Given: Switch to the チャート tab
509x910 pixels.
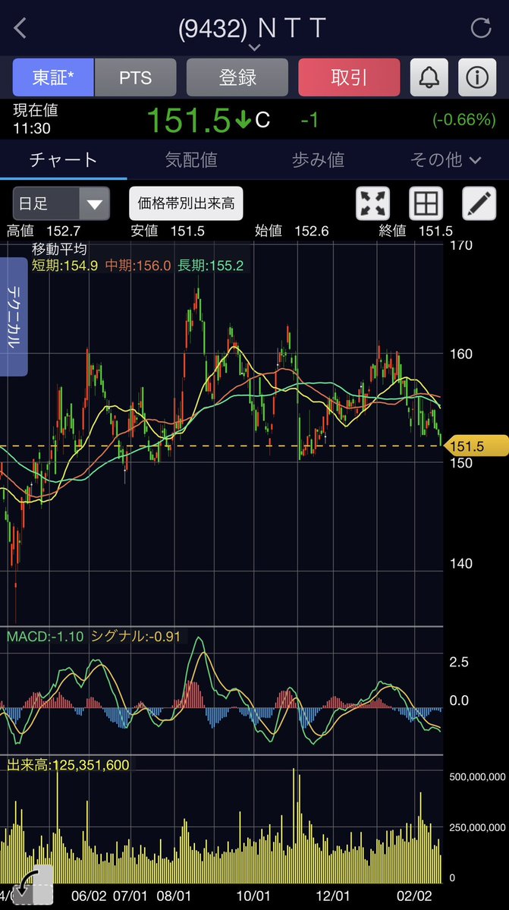Looking at the screenshot, I should tap(63, 159).
